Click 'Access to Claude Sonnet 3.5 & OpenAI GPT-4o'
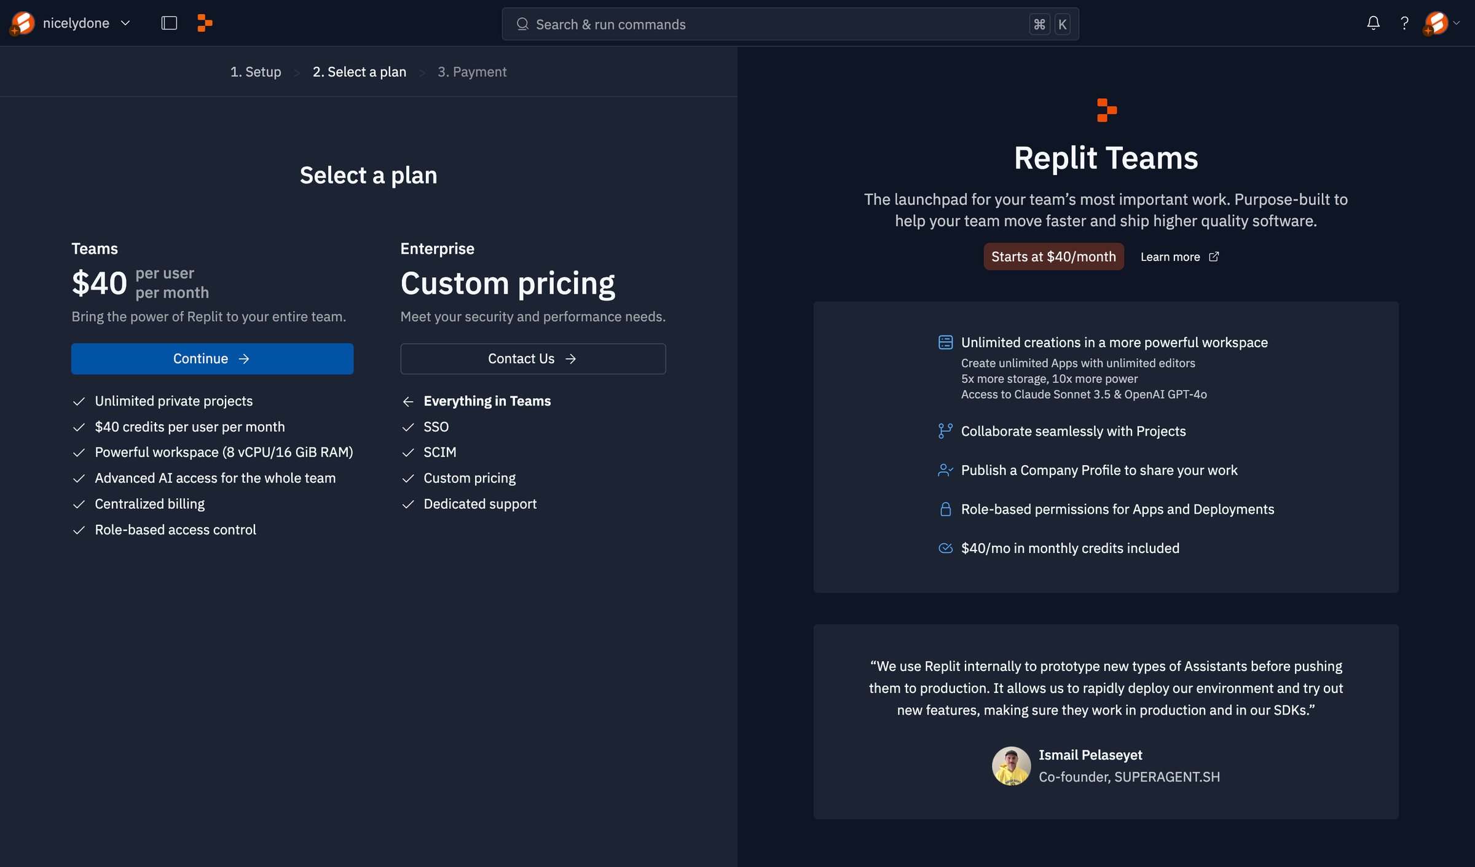 pyautogui.click(x=1084, y=394)
